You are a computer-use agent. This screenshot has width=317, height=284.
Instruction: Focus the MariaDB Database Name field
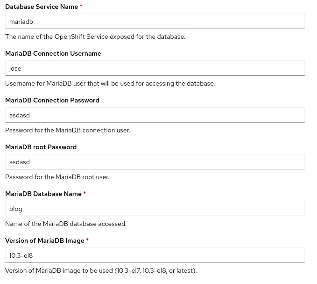155,209
